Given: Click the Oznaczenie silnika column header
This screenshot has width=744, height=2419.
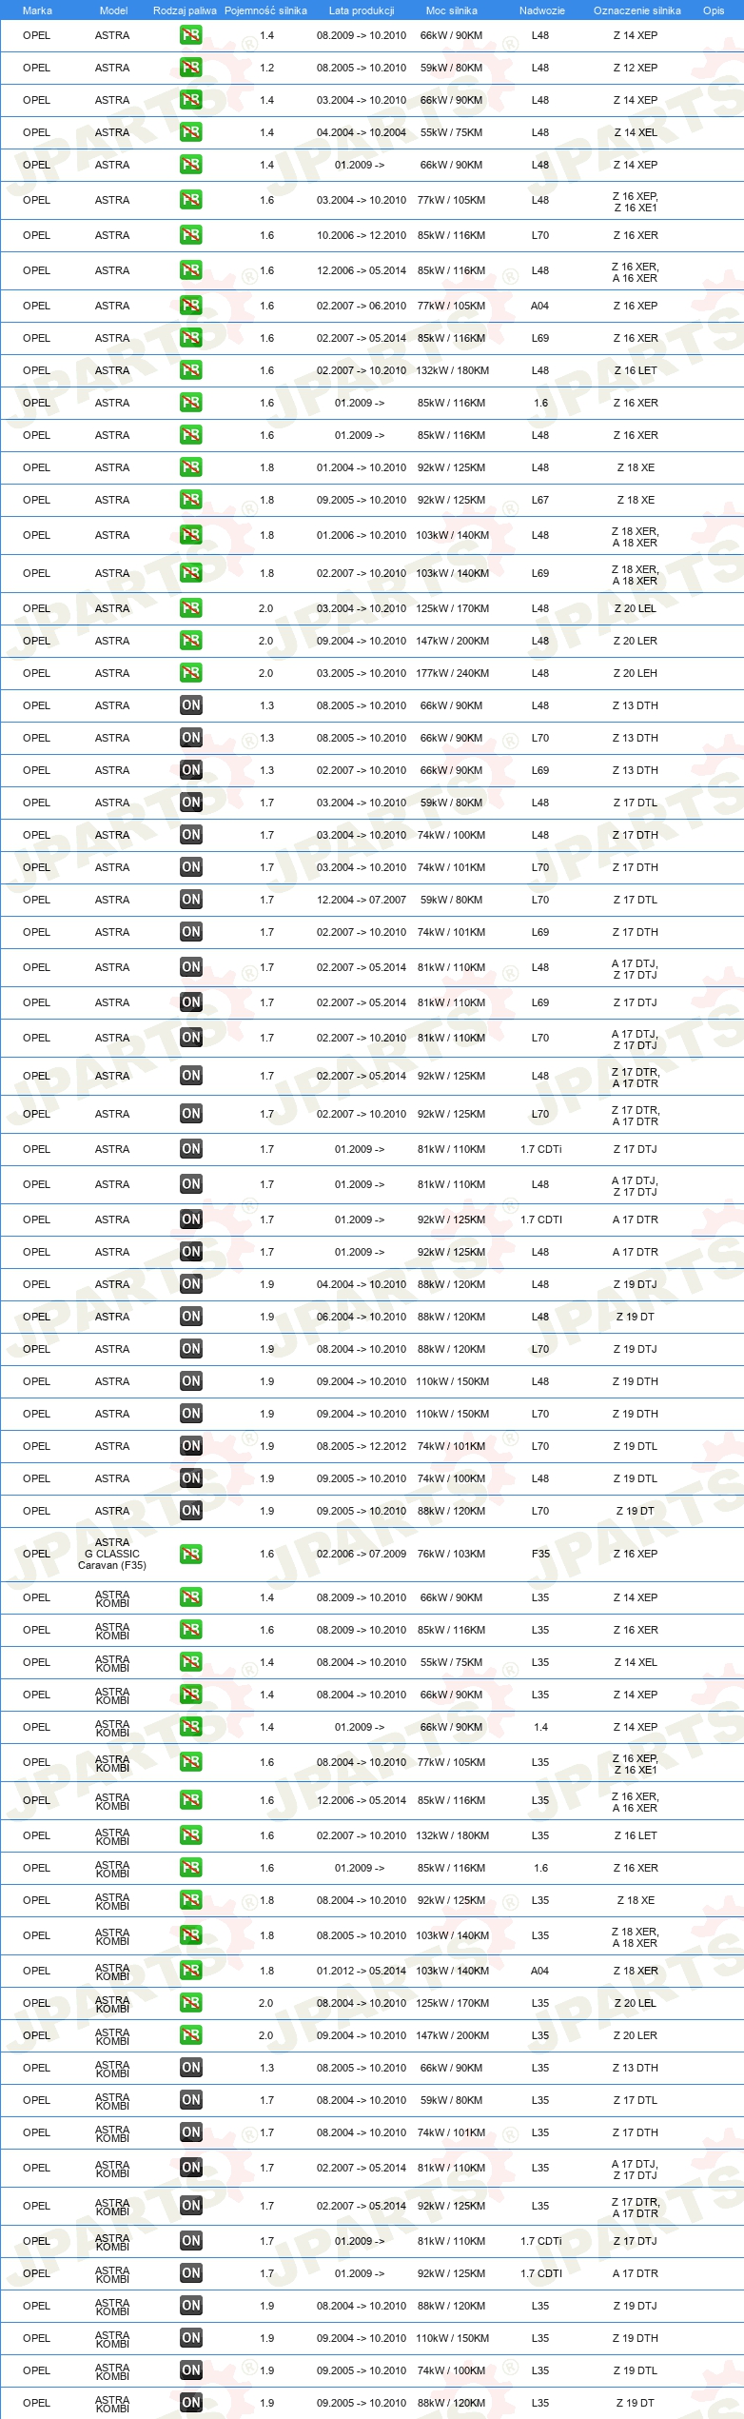Looking at the screenshot, I should pyautogui.click(x=636, y=10).
